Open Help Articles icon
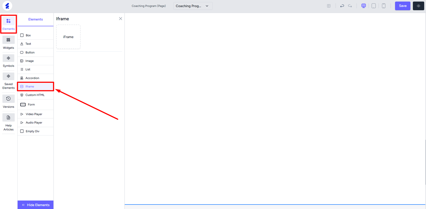Viewport: 426px width, 209px height. click(9, 118)
